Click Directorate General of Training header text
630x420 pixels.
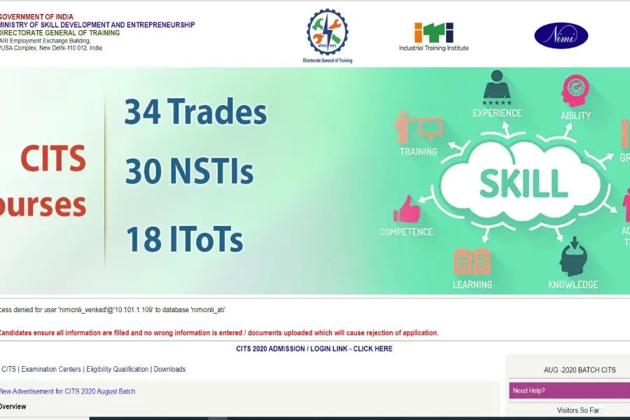coord(60,33)
